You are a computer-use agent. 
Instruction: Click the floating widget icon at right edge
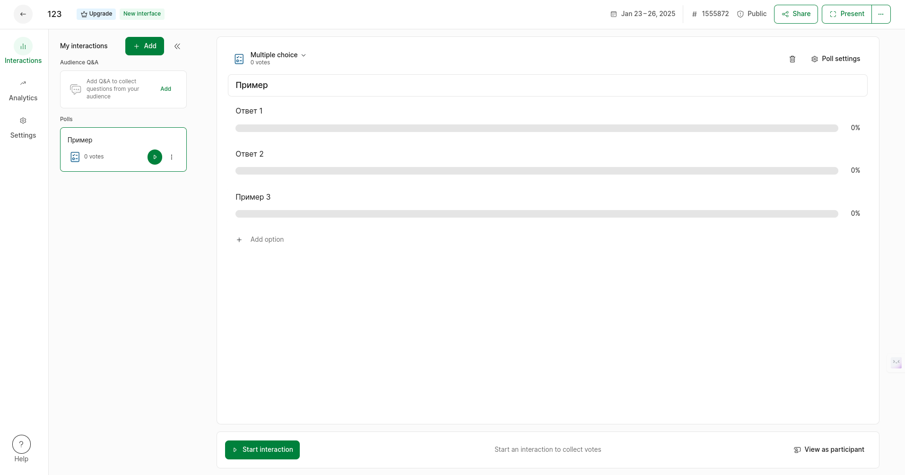pos(896,363)
